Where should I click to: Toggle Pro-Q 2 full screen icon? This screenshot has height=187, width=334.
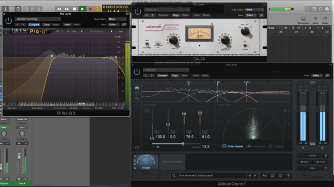pos(127,31)
